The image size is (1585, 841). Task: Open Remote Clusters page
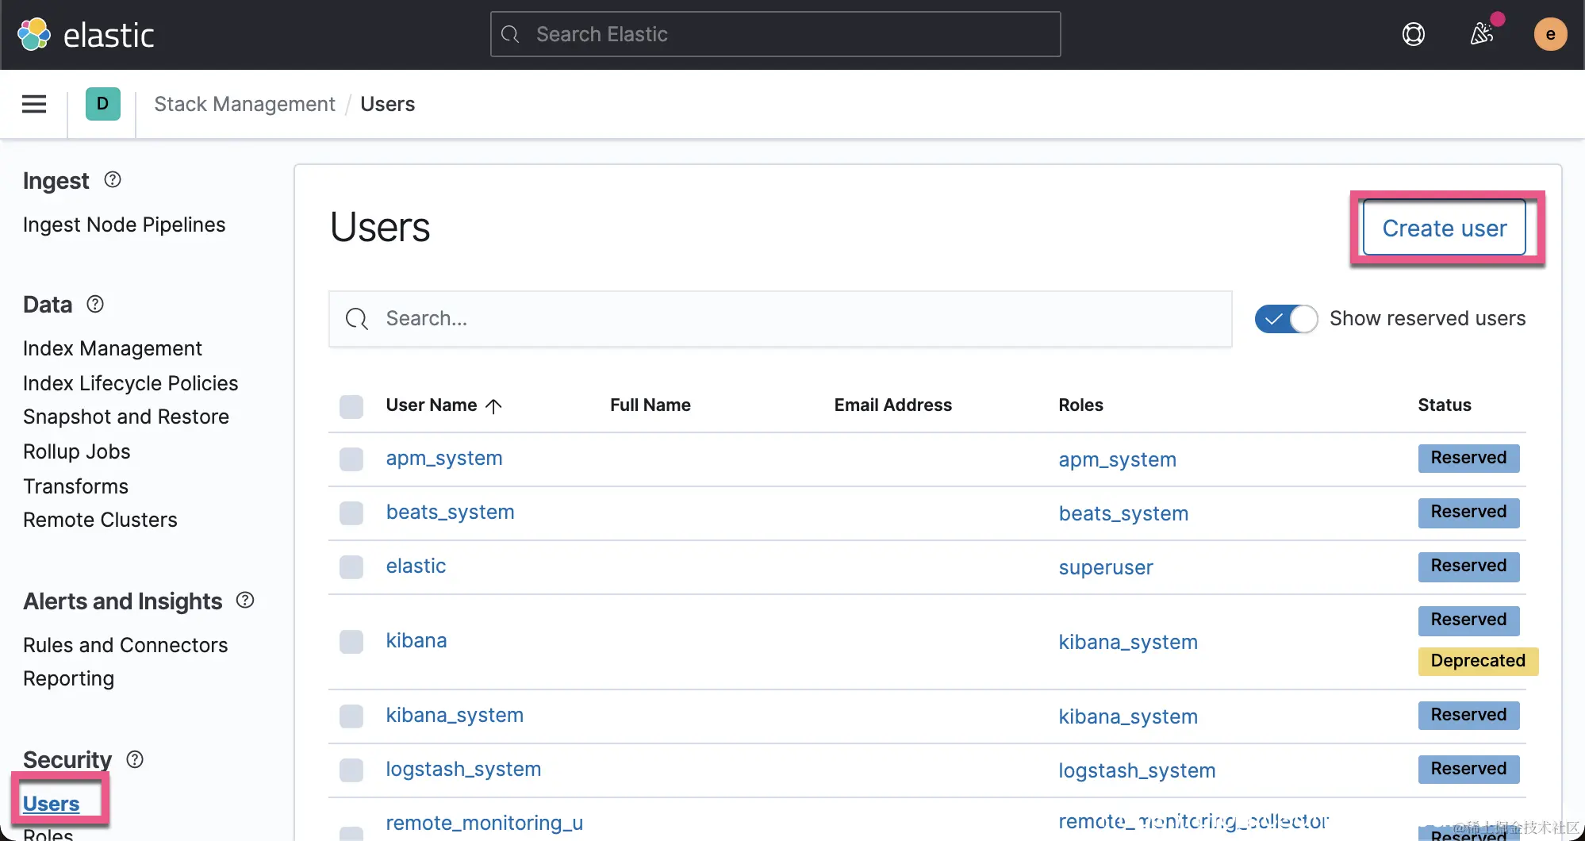(x=101, y=520)
